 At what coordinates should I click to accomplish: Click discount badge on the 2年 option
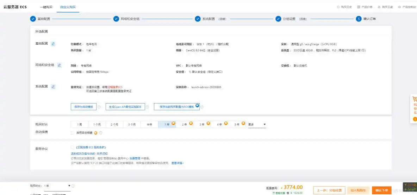tap(191, 123)
